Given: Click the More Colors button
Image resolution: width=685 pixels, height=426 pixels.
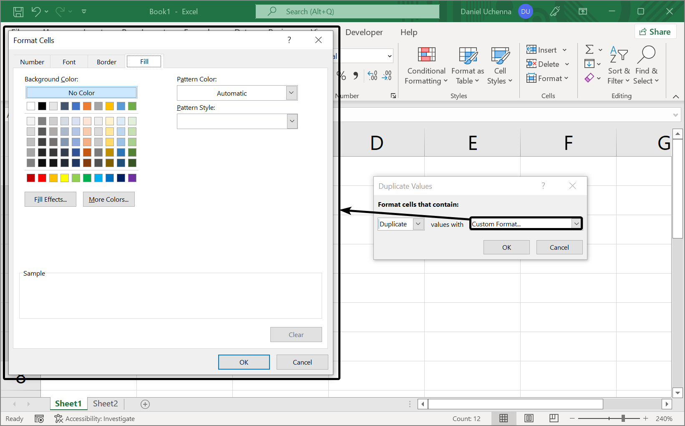Looking at the screenshot, I should point(109,200).
